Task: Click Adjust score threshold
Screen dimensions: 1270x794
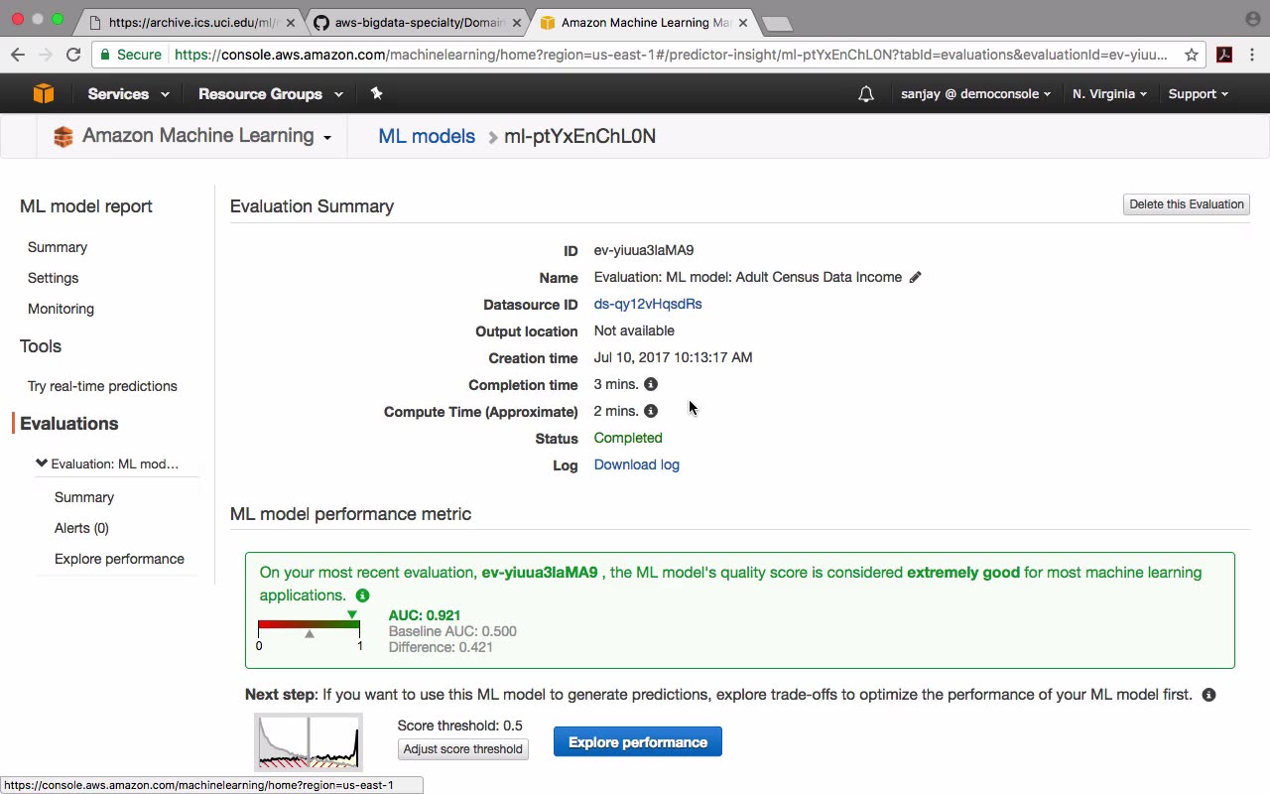Action: [463, 749]
